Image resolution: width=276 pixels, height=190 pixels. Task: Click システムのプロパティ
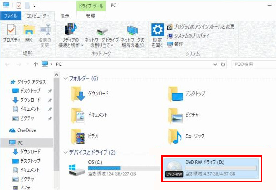point(188,36)
